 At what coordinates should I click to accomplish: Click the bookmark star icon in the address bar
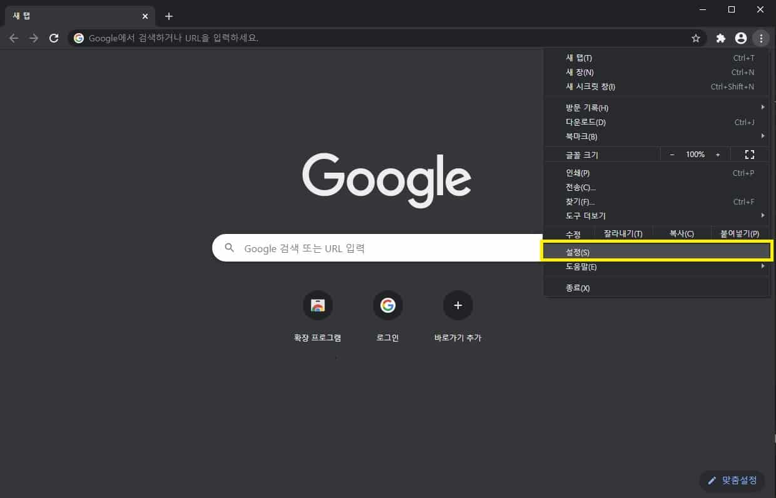click(696, 38)
